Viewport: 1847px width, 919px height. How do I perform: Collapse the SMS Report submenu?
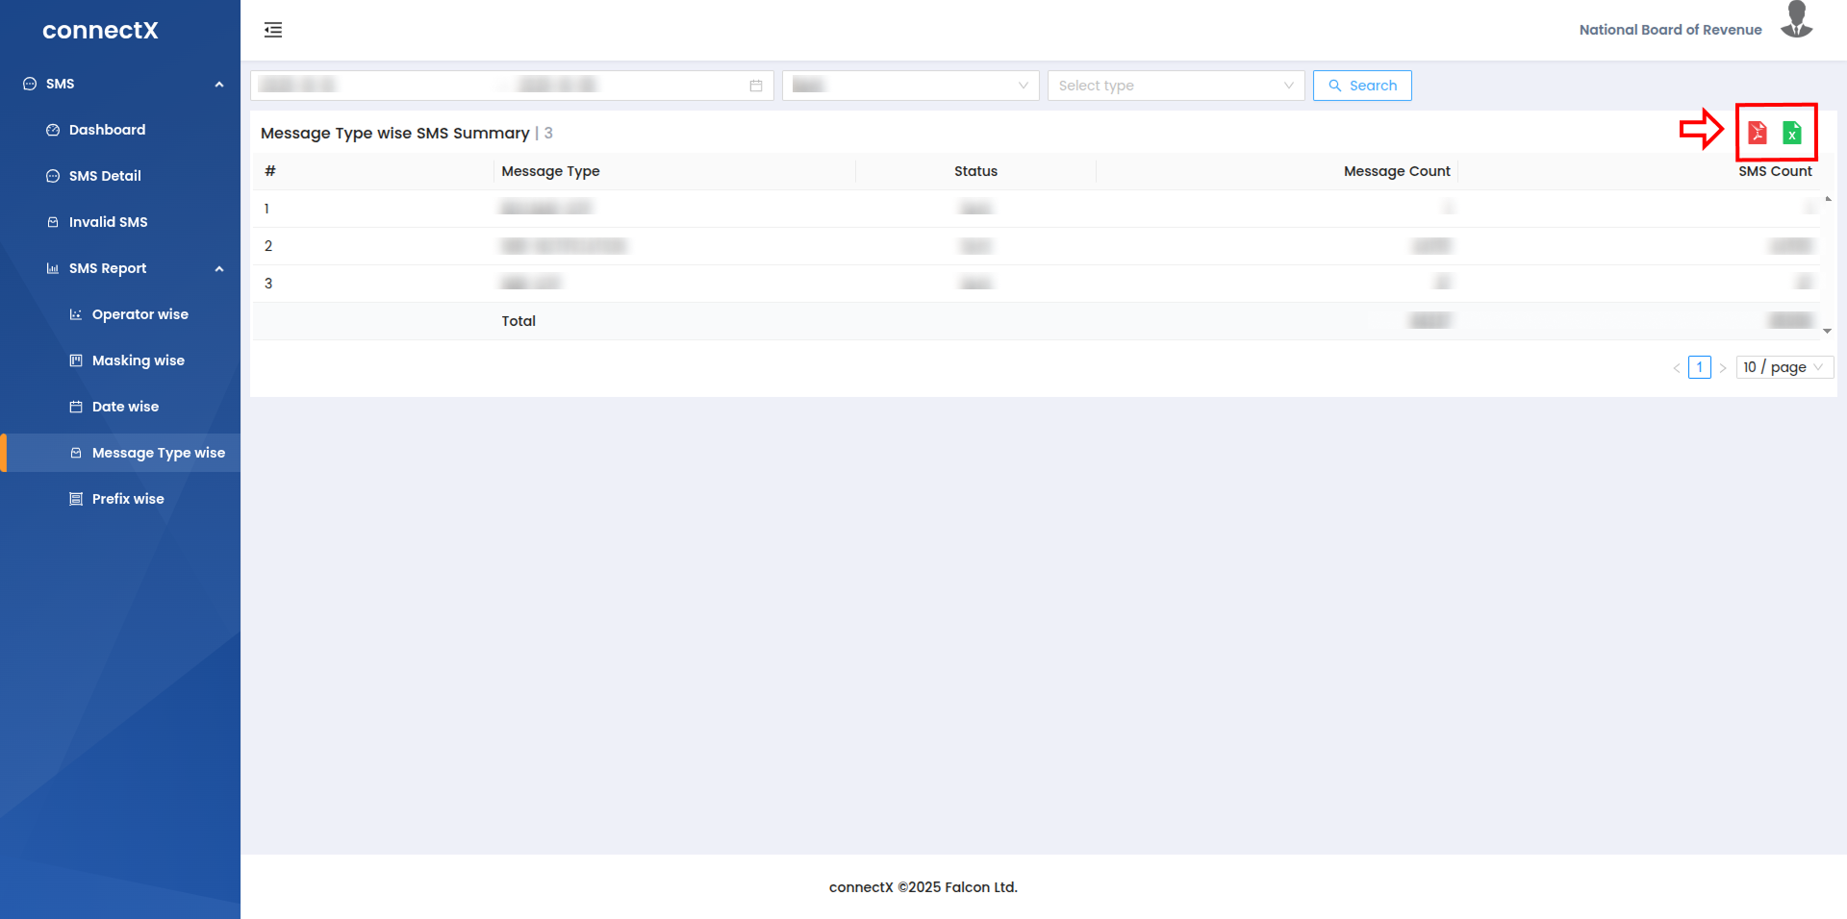tap(219, 269)
